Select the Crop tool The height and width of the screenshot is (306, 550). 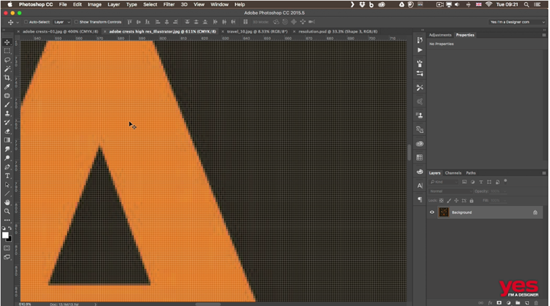(x=7, y=78)
